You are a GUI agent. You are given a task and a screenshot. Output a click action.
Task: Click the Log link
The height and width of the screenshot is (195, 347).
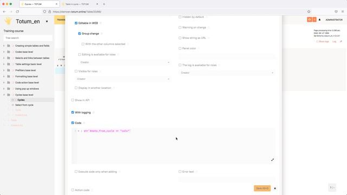coord(334,42)
